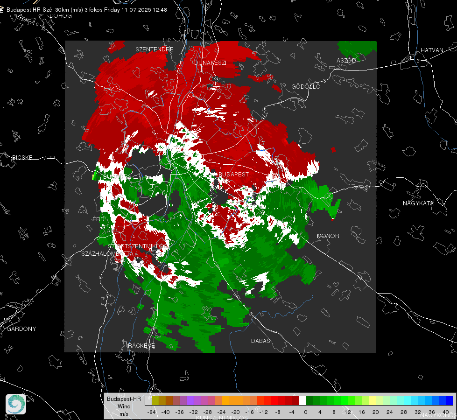Pick the pale yellow legend swatch above 20
This screenshot has height=420, width=457.
[373, 400]
